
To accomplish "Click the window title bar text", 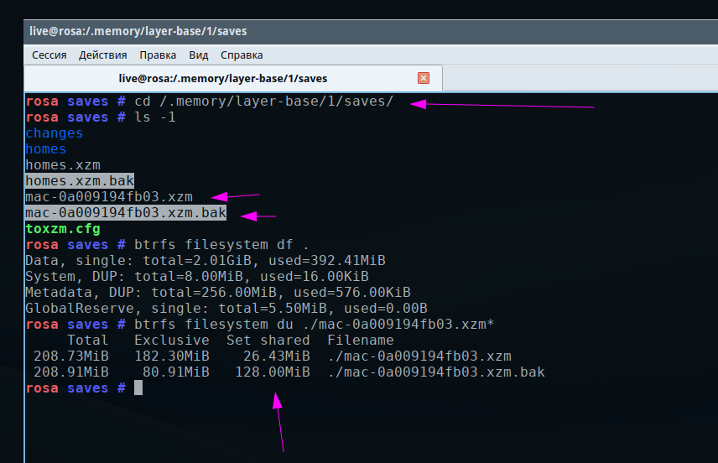I will 138,31.
